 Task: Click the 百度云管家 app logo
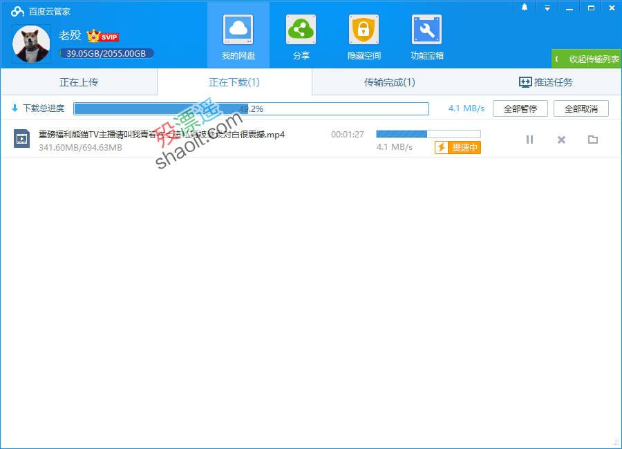(17, 12)
